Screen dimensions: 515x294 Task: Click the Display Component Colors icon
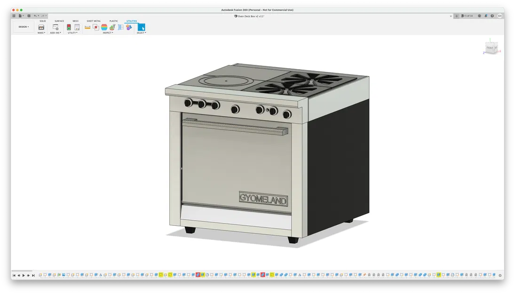(129, 27)
